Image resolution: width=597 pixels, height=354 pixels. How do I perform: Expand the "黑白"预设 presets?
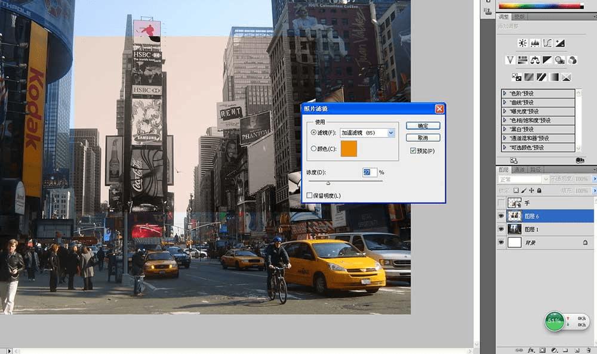pos(504,129)
